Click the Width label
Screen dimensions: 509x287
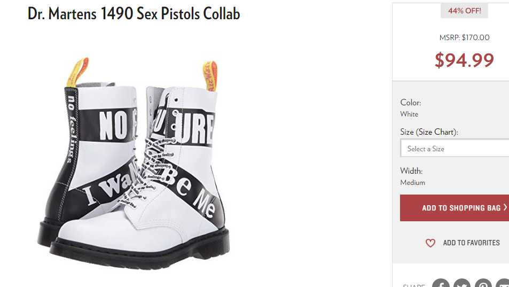411,171
